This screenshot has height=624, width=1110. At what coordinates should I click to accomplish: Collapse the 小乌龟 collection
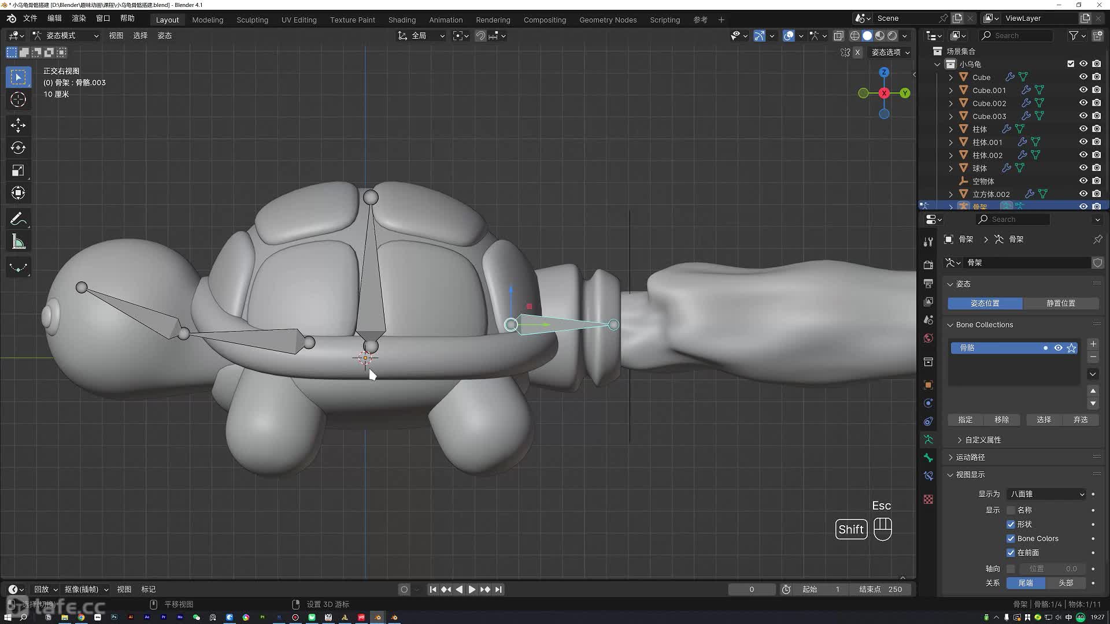(937, 64)
